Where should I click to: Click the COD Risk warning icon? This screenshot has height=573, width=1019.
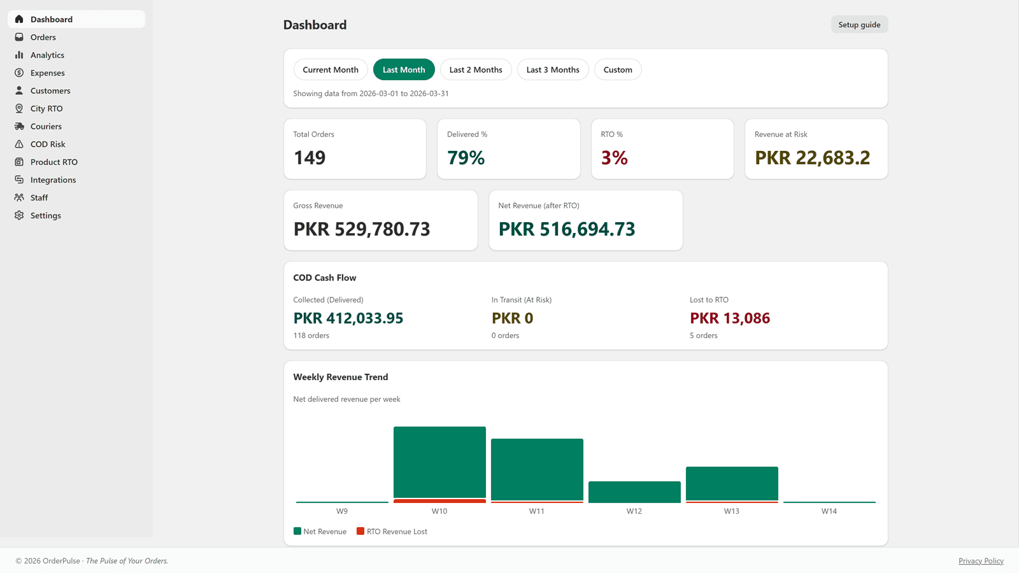(x=19, y=144)
